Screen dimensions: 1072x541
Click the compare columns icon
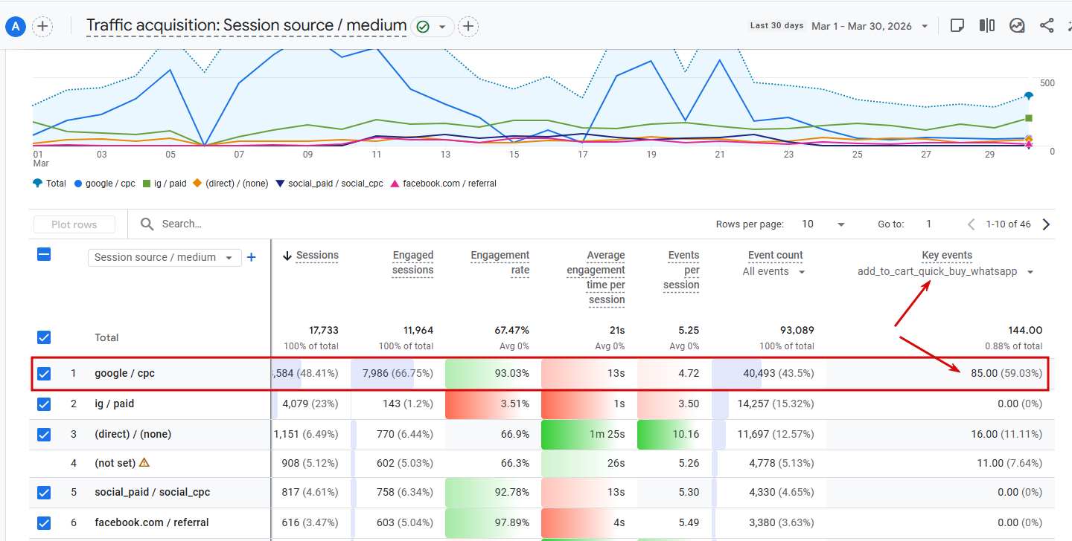click(x=987, y=25)
